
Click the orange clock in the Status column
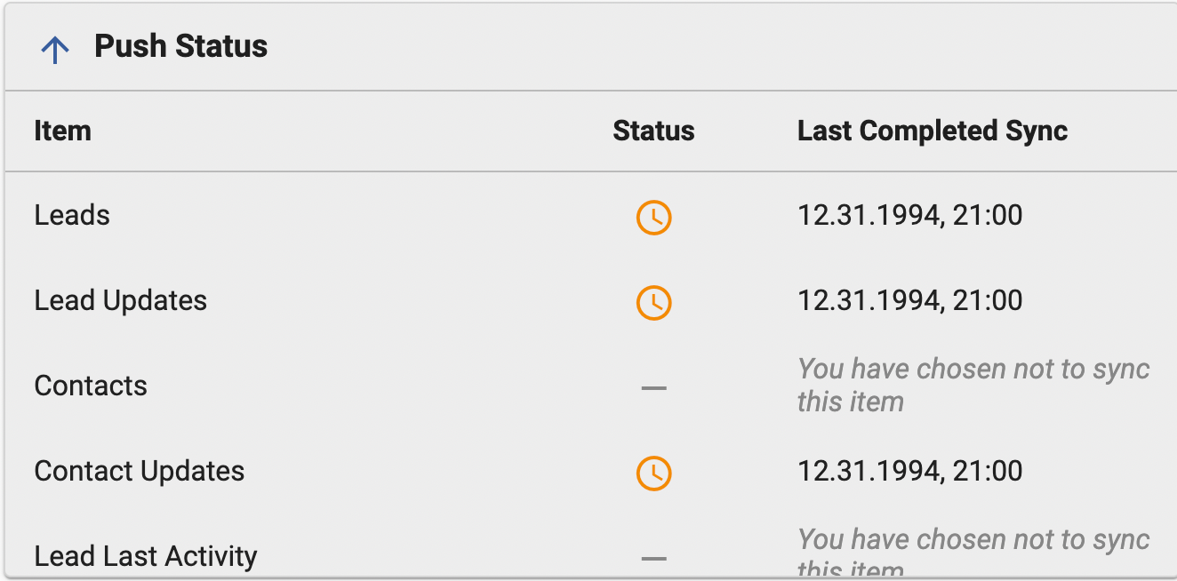pyautogui.click(x=653, y=219)
